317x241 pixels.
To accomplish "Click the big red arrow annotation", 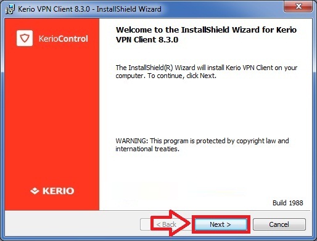I will tap(171, 223).
